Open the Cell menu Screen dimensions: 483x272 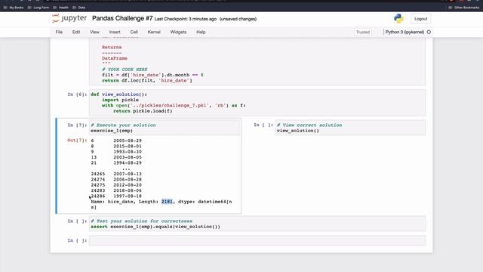click(x=134, y=32)
